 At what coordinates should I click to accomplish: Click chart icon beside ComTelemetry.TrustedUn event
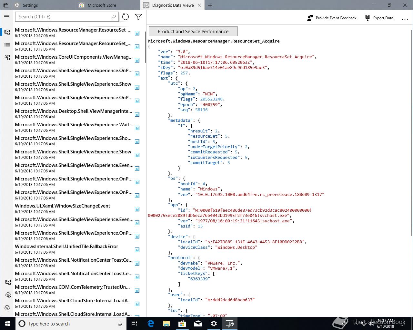coord(137,290)
